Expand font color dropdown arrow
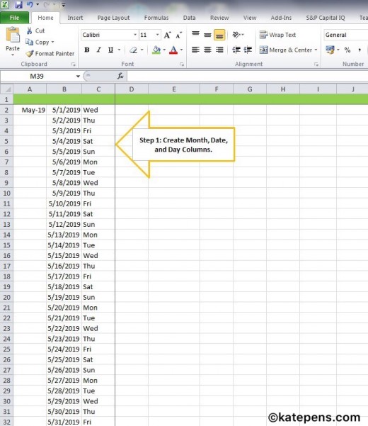Viewport: 368px width, 426px height. [x=181, y=50]
